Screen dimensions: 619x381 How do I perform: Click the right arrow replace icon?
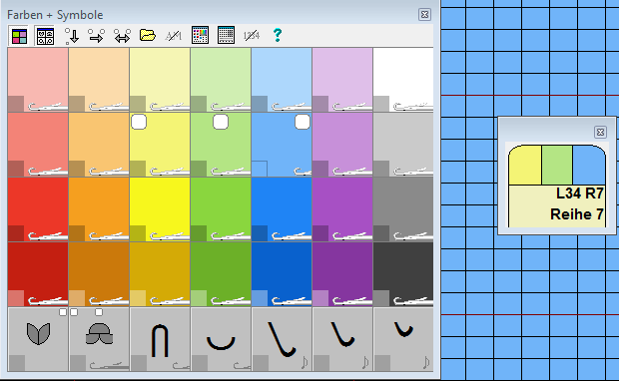point(96,36)
